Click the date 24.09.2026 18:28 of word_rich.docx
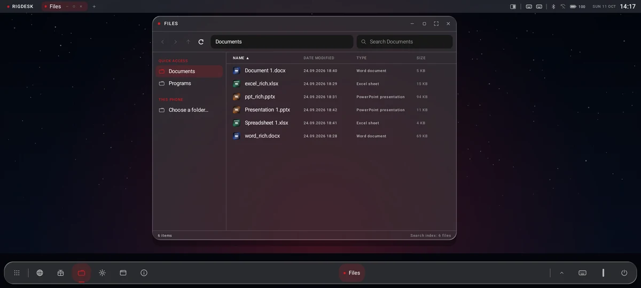The width and height of the screenshot is (641, 288). tap(320, 136)
